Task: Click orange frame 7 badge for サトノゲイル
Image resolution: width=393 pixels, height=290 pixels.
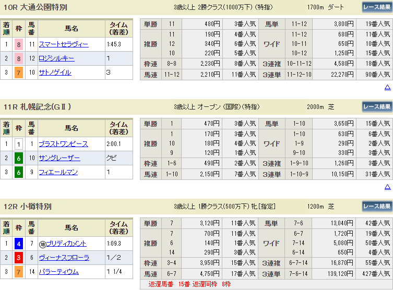Action: [19, 72]
